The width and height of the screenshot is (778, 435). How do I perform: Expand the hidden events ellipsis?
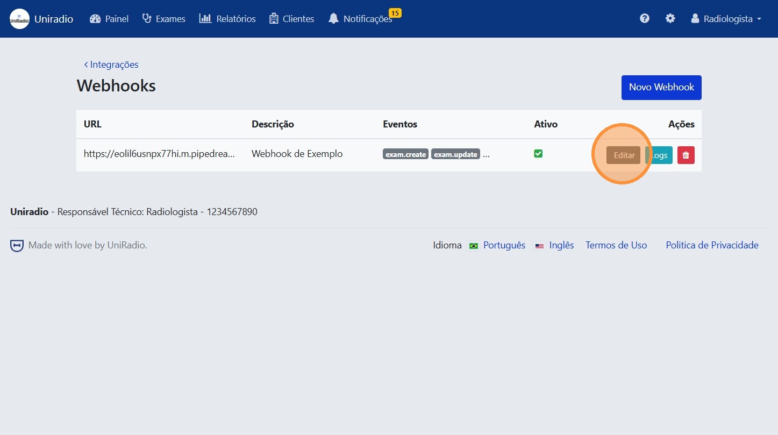click(x=486, y=155)
